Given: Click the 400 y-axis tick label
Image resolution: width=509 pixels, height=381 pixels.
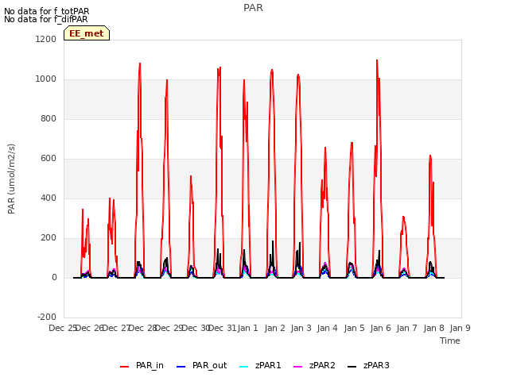Looking at the screenshot, I should point(49,198).
